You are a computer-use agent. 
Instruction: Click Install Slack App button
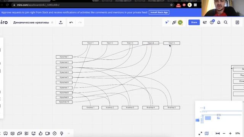click(159, 12)
